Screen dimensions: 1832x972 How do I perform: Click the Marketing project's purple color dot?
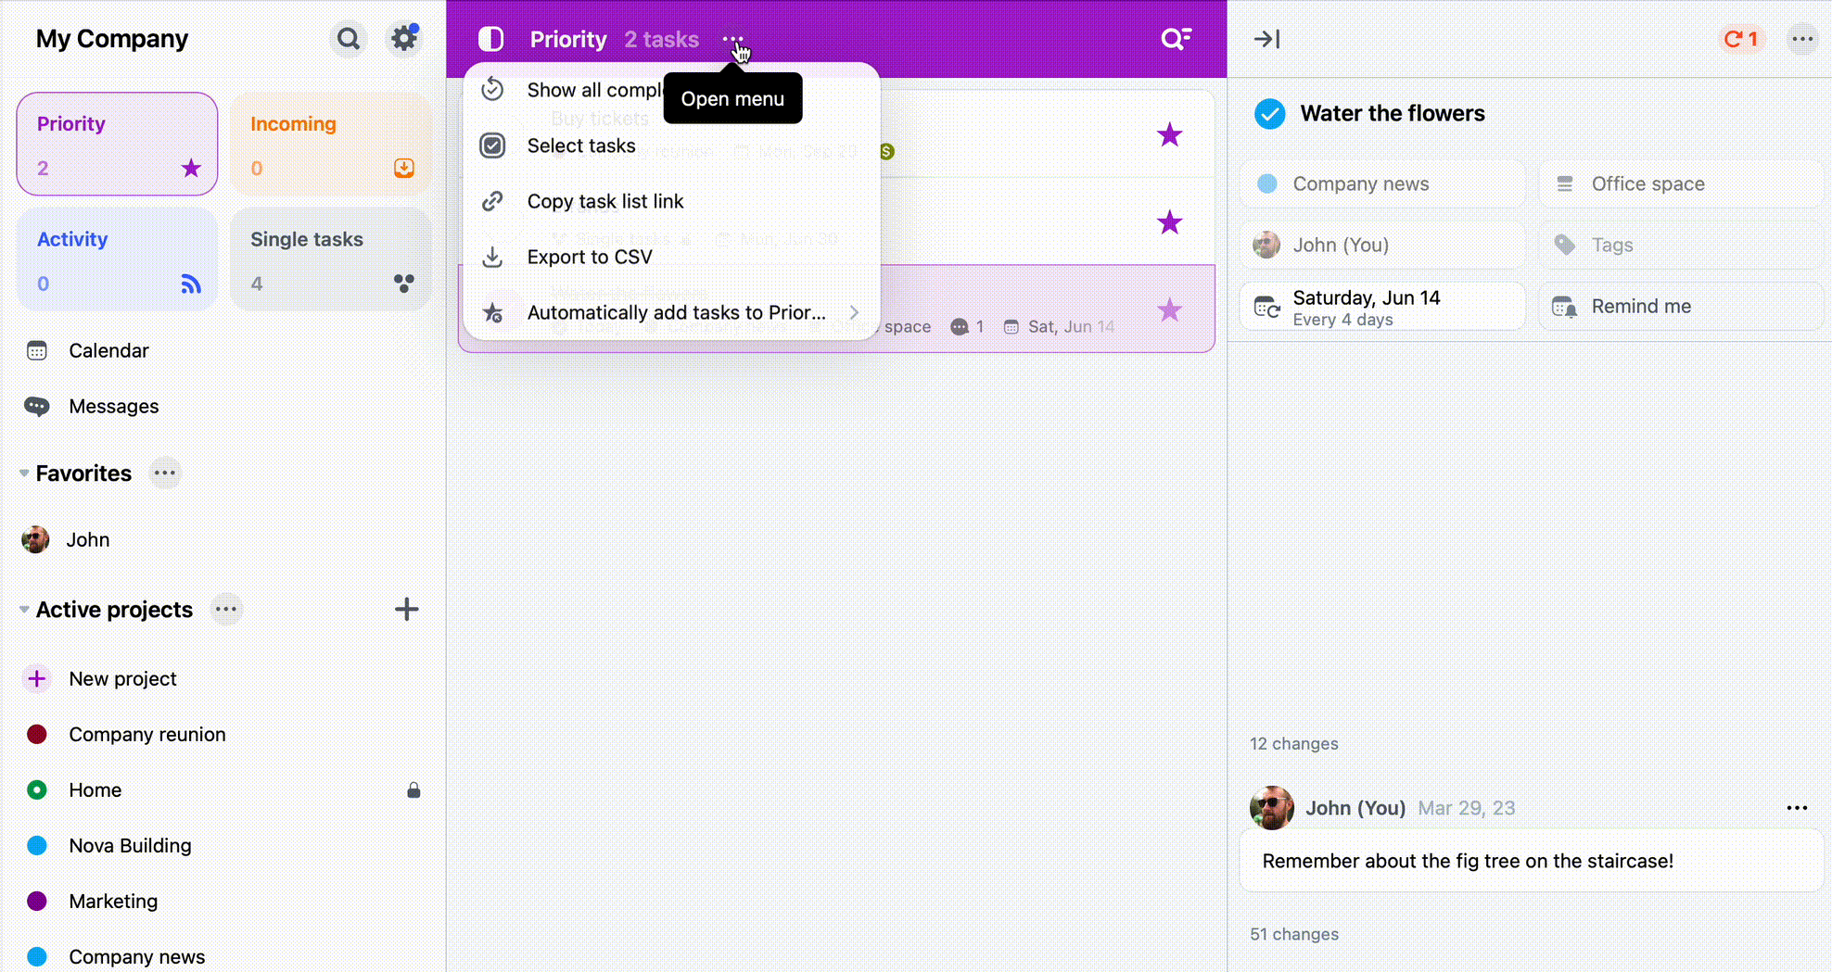pos(36,901)
